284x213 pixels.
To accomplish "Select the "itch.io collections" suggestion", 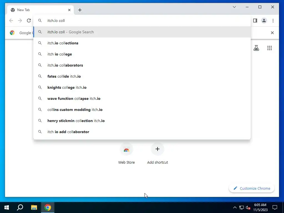I will 142,43.
